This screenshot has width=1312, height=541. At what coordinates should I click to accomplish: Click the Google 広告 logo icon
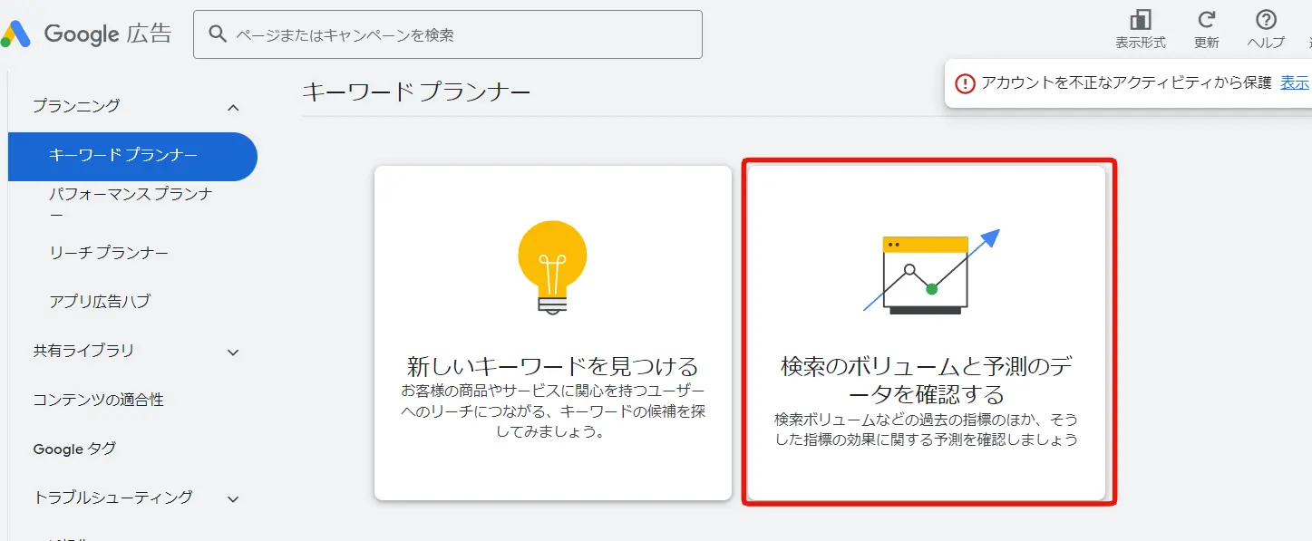(x=15, y=33)
